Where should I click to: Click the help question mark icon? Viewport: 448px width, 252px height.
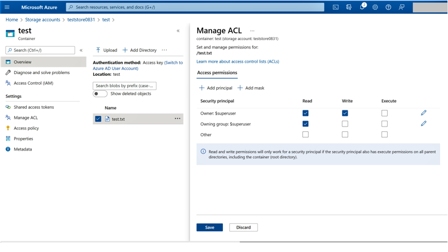[388, 7]
